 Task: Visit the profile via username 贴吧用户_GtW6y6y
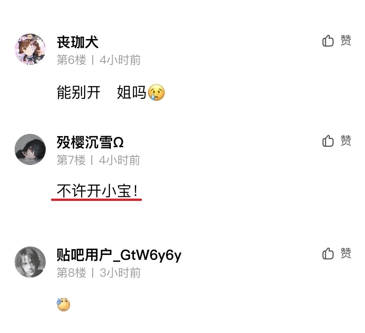119,255
